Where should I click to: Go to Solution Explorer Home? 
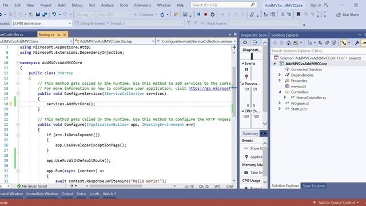[x=288, y=43]
